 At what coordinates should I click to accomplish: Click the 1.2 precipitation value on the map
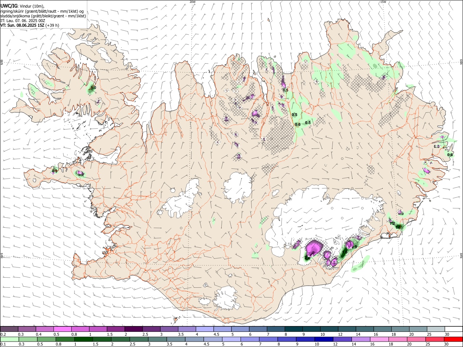point(392,223)
